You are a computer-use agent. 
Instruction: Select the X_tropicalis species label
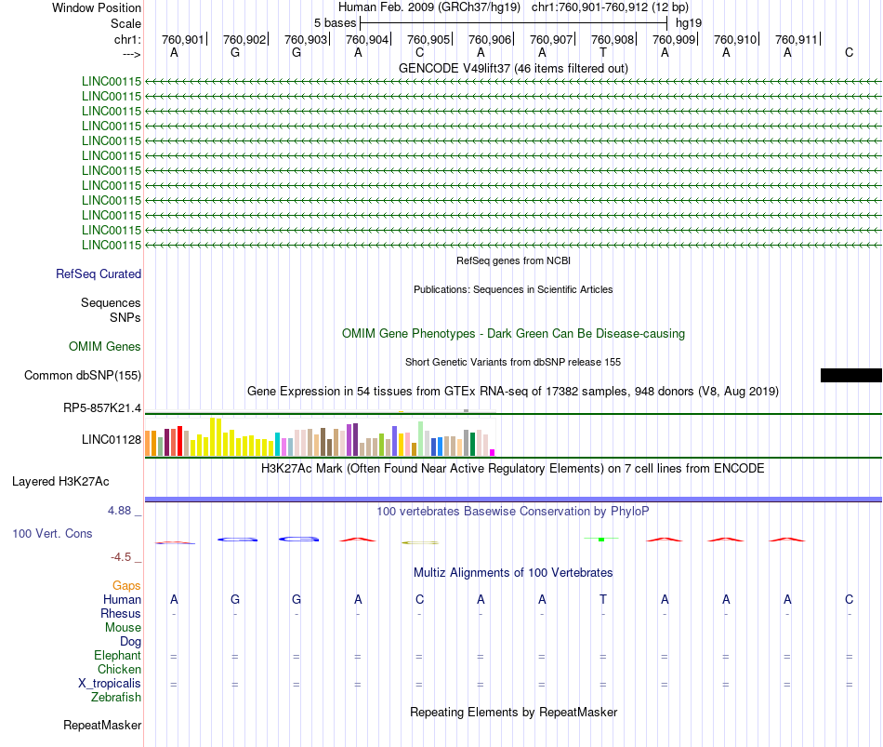(110, 684)
